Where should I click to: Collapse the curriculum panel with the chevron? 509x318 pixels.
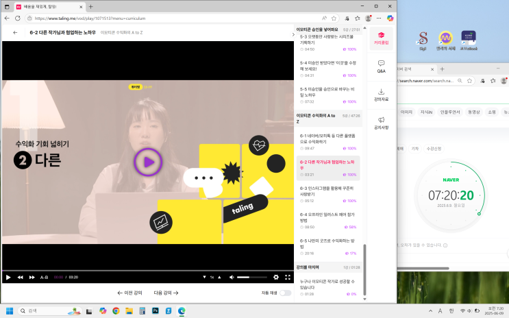293,34
